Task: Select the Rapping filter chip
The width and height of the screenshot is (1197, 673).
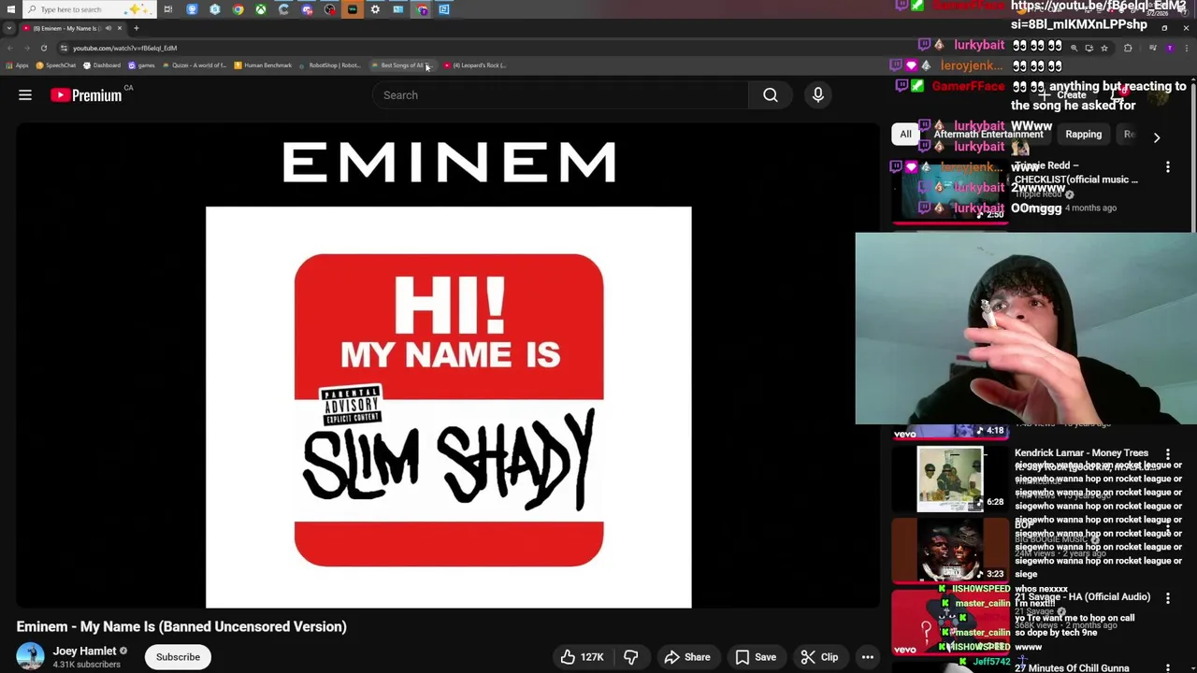Action: click(x=1083, y=135)
